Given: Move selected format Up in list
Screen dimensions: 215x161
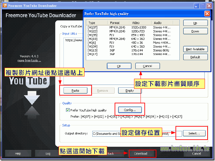Looking at the screenshot, I should point(195,23).
